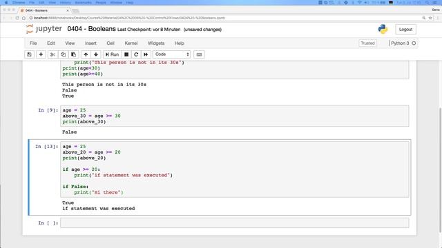Viewport: 442px width, 248px height.
Task: Click the browser address bar URL
Action: 130,18
